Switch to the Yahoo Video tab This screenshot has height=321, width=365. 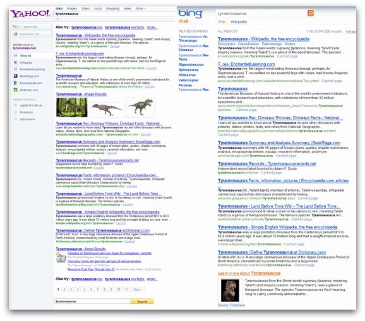point(85,9)
